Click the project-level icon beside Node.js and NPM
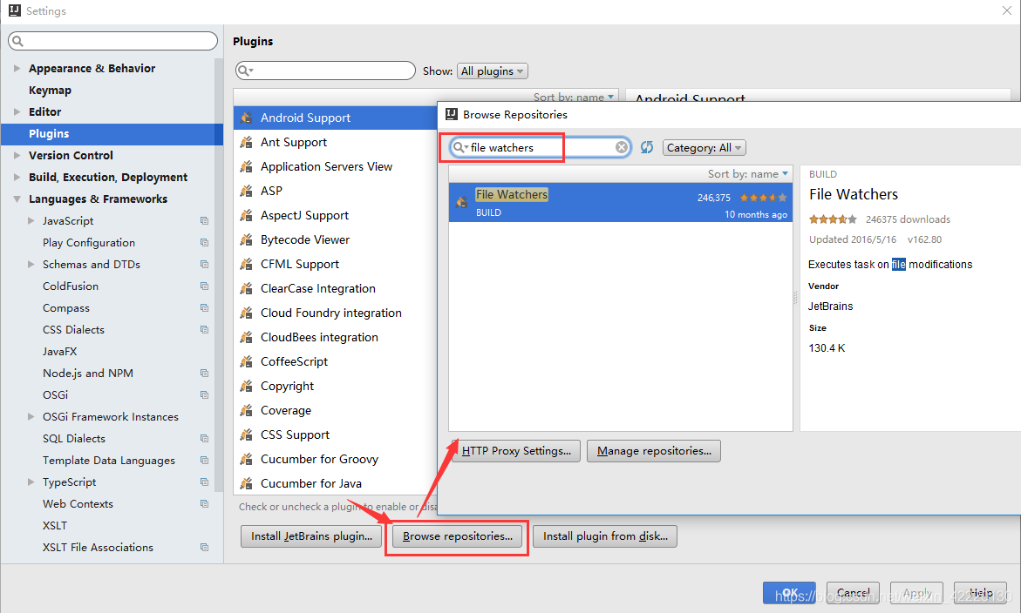This screenshot has width=1021, height=613. 204,374
